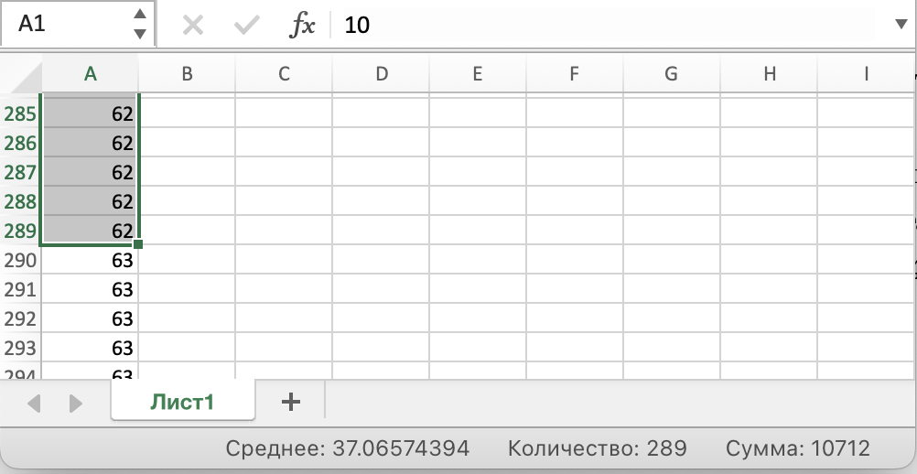
Task: Expand the formula bar dropdown arrow
Action: [x=901, y=25]
